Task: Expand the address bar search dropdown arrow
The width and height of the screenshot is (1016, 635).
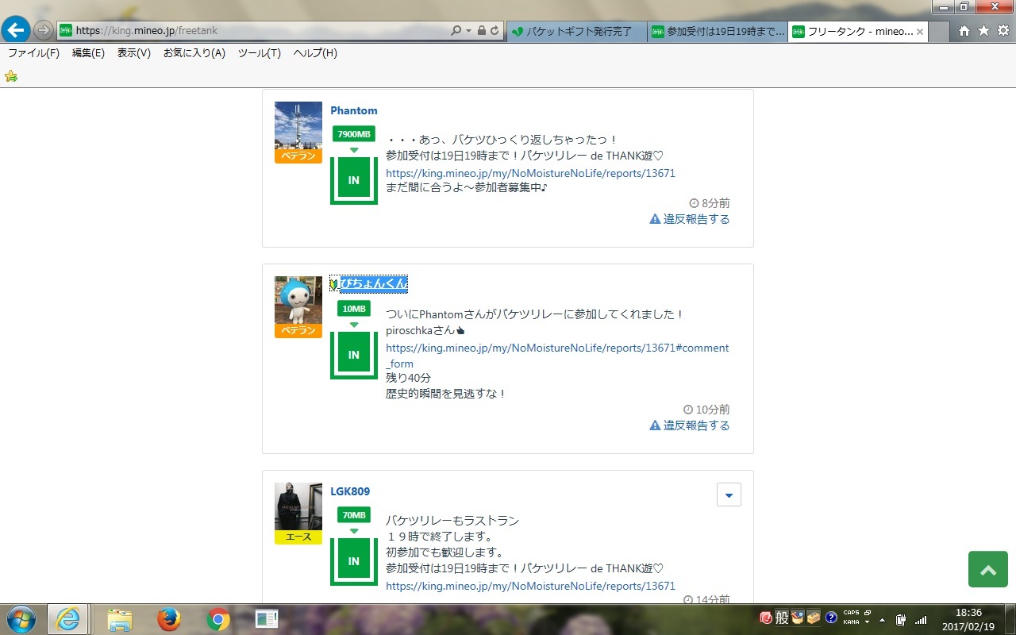Action: pyautogui.click(x=468, y=31)
